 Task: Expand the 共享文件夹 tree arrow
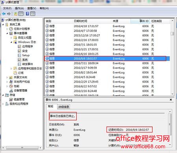click(x=7, y=77)
